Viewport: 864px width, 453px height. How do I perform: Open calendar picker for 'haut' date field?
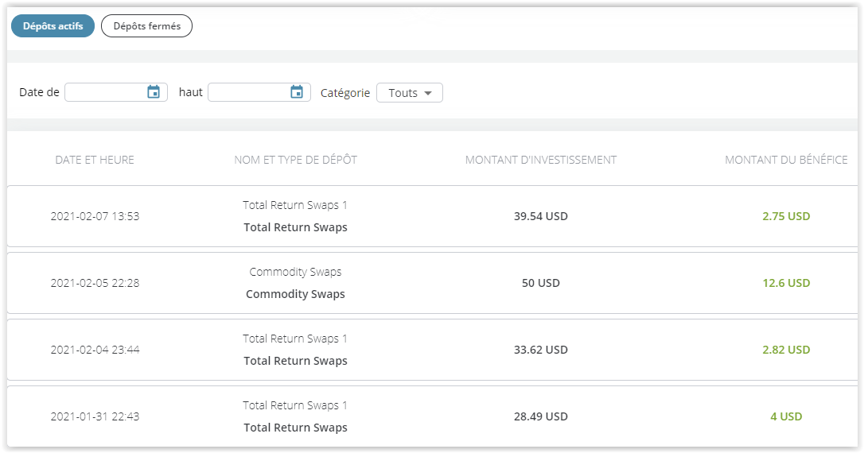(297, 92)
